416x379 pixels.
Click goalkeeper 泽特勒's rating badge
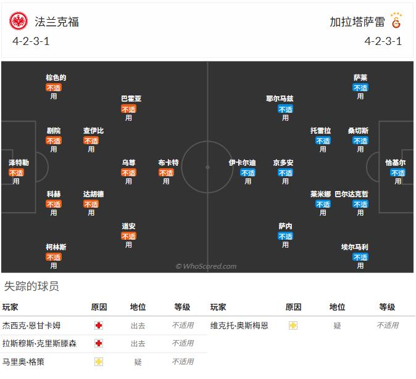(17, 173)
